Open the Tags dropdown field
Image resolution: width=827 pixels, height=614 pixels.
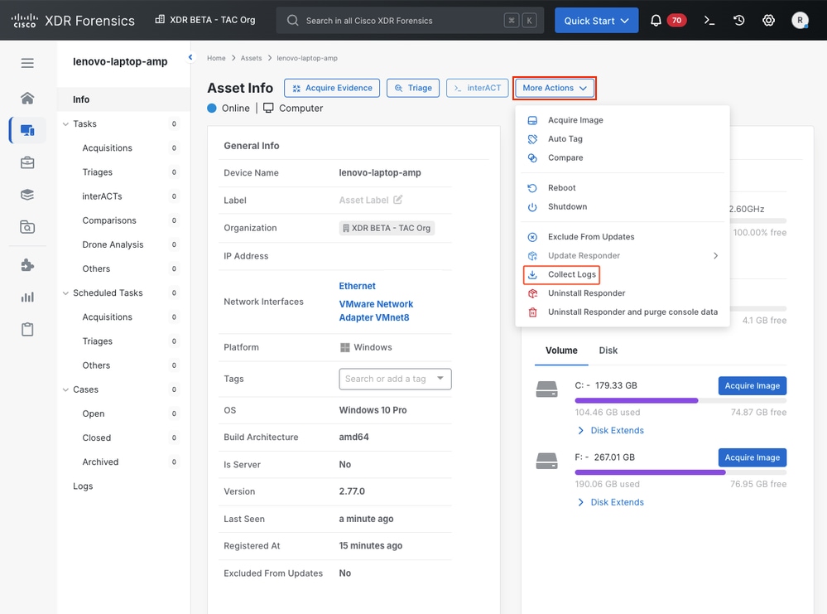click(395, 379)
